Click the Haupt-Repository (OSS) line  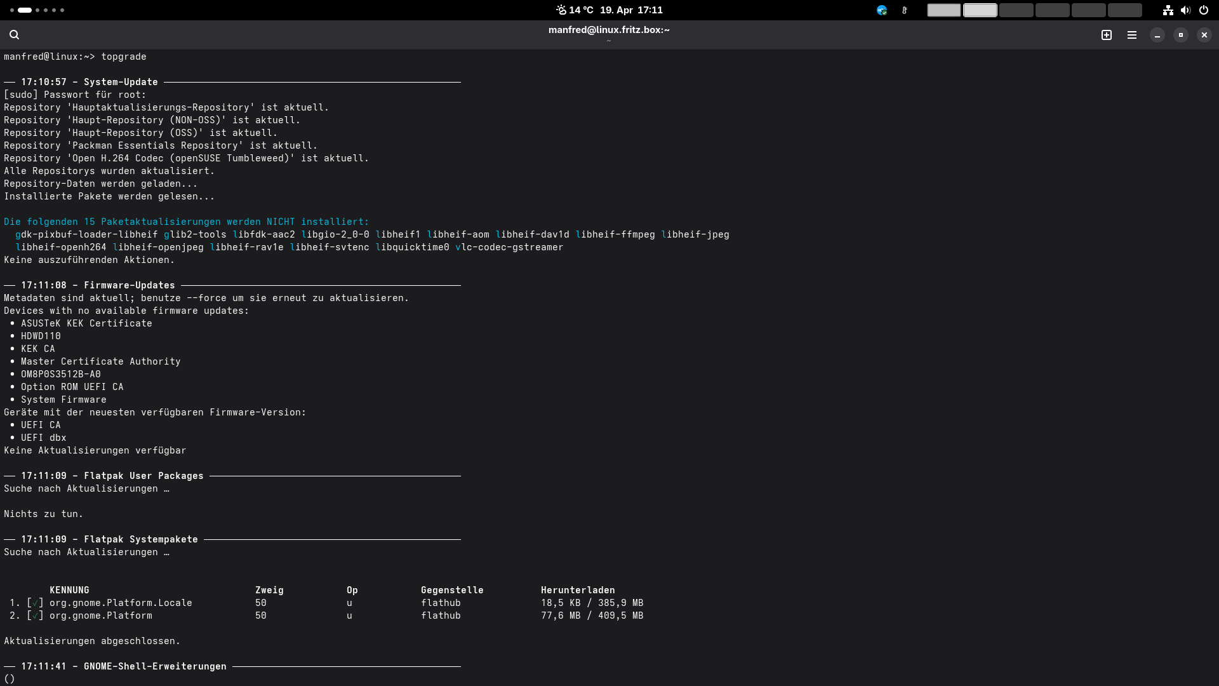[x=141, y=133]
